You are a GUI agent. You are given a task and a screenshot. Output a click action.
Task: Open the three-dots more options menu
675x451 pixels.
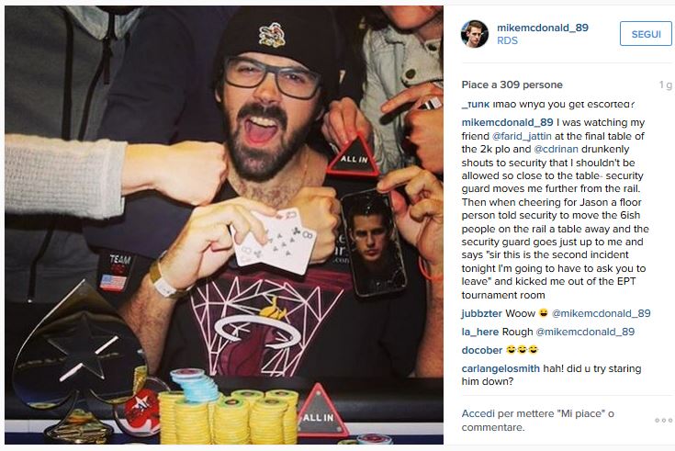[x=663, y=420]
